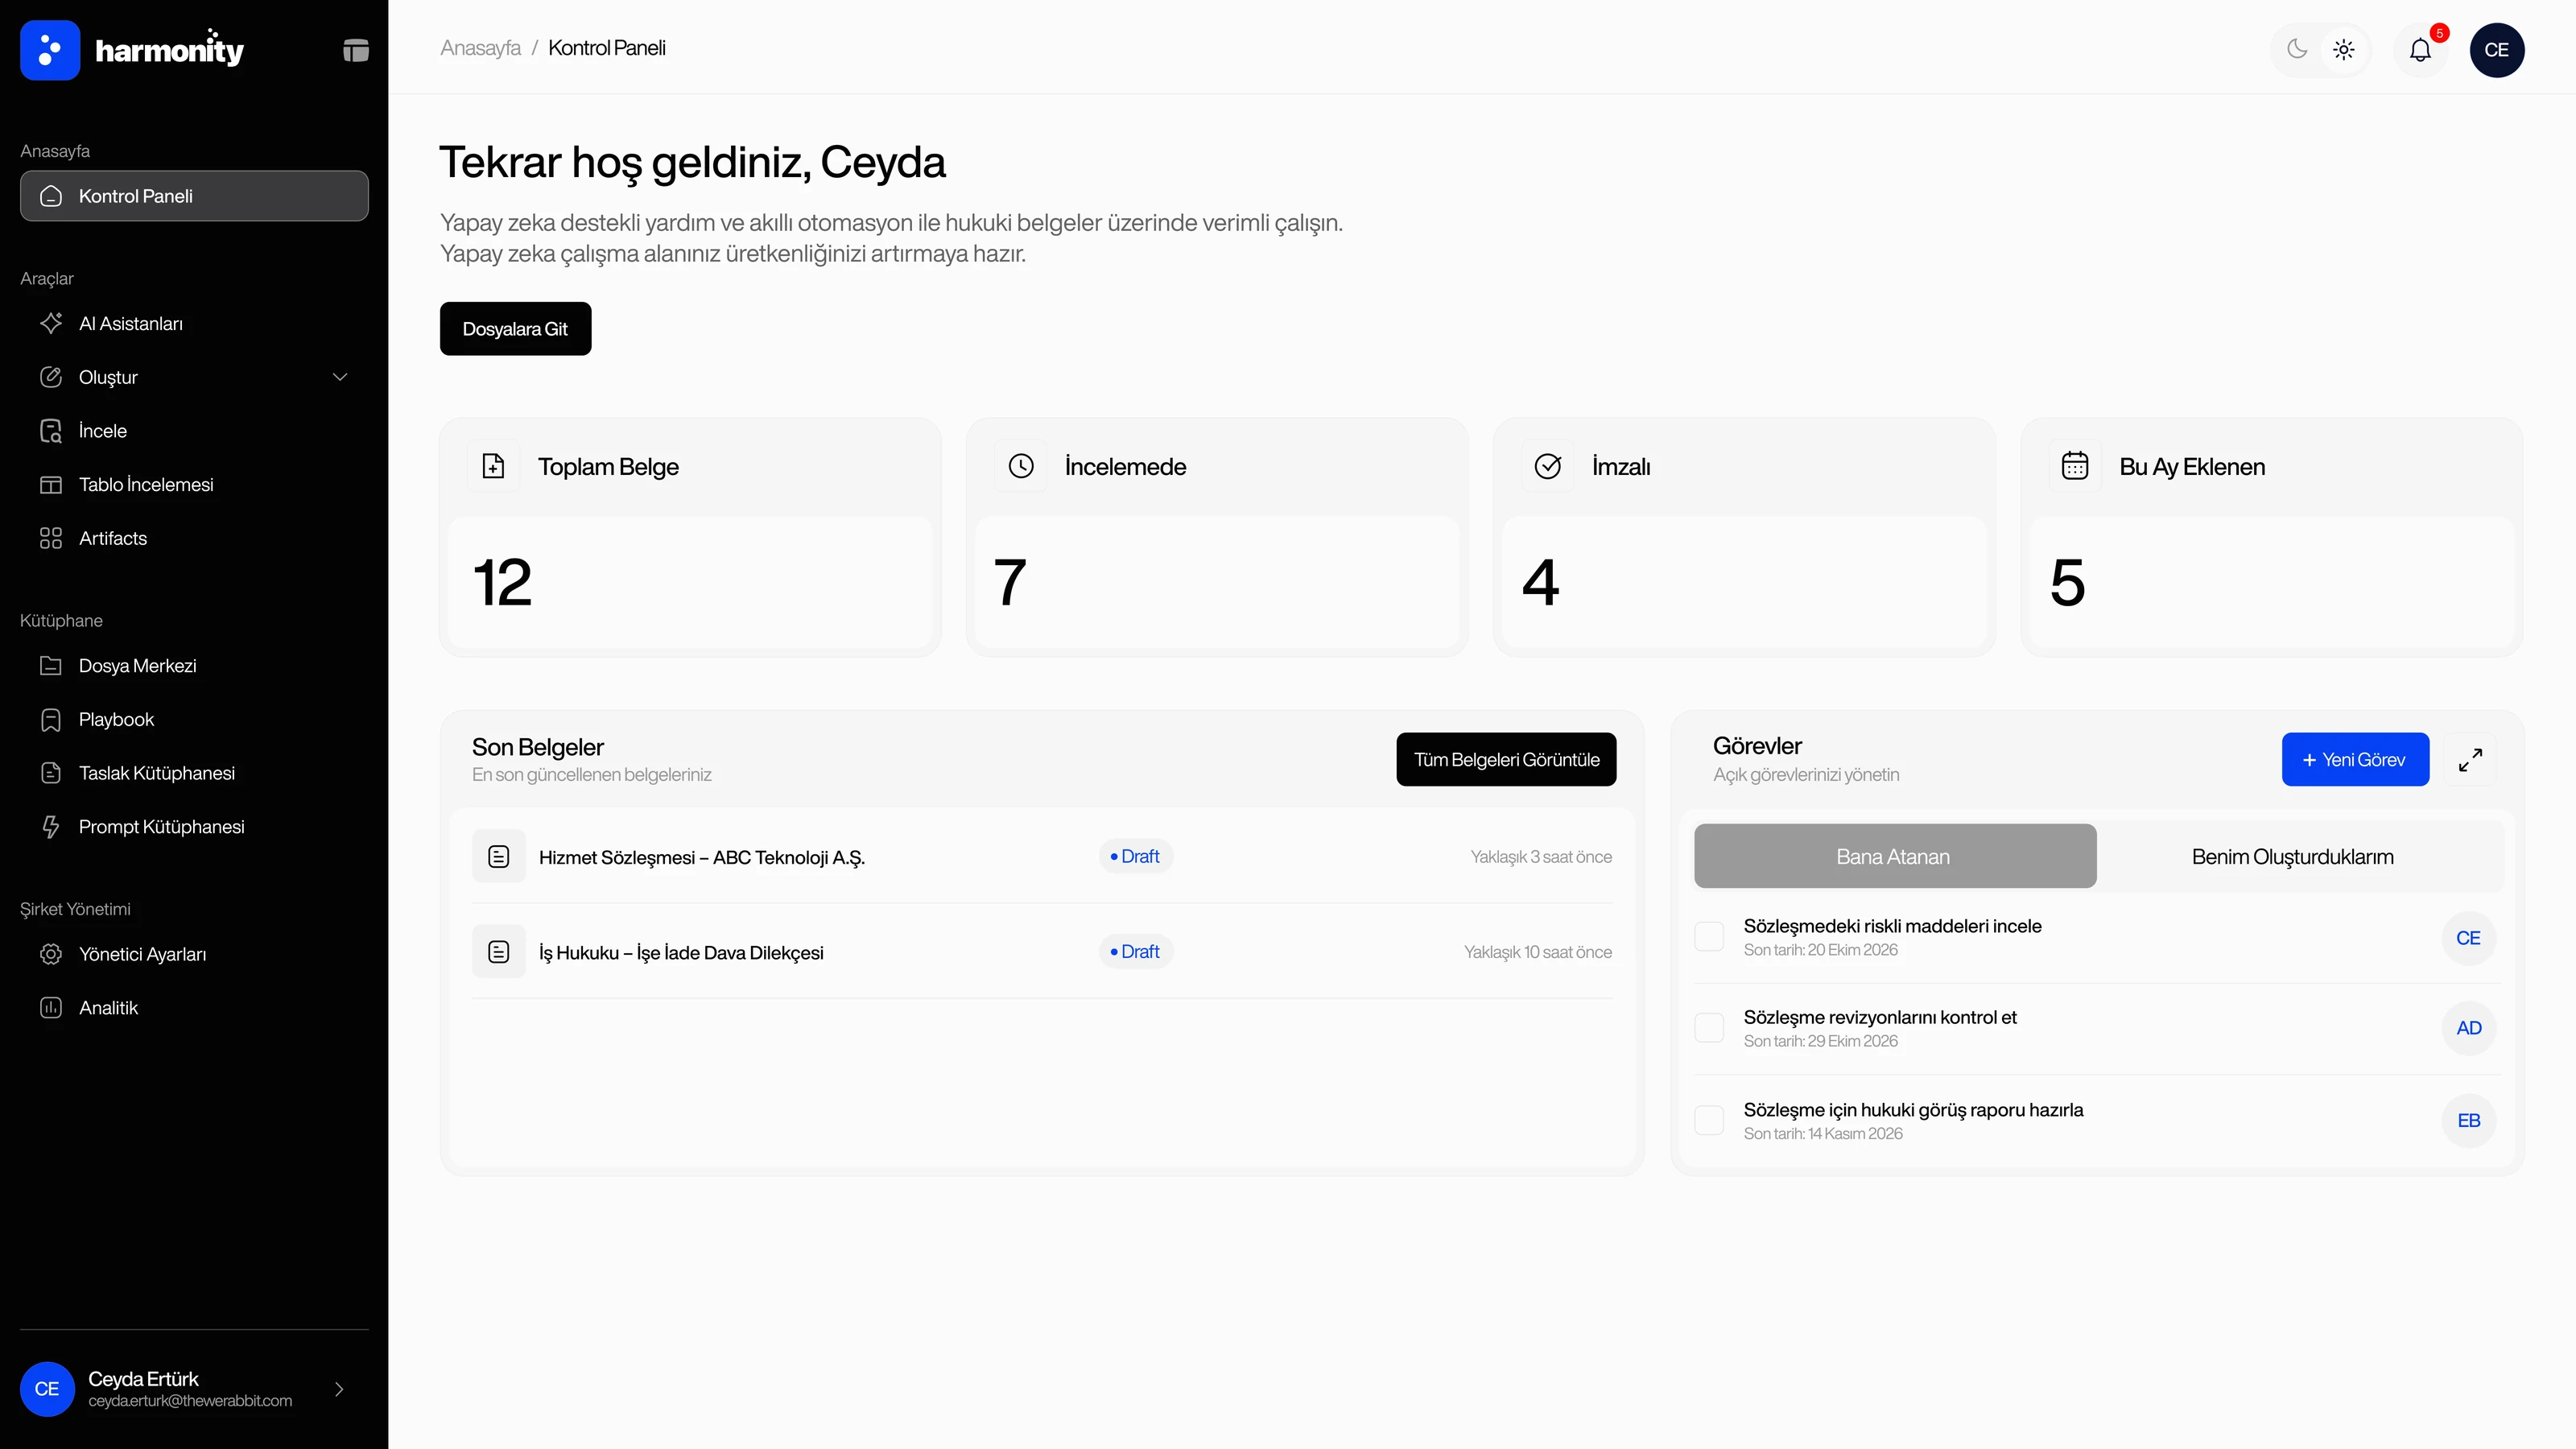This screenshot has width=2576, height=1449.
Task: Select Kontrol Paneli in sidebar
Action: coord(194,196)
